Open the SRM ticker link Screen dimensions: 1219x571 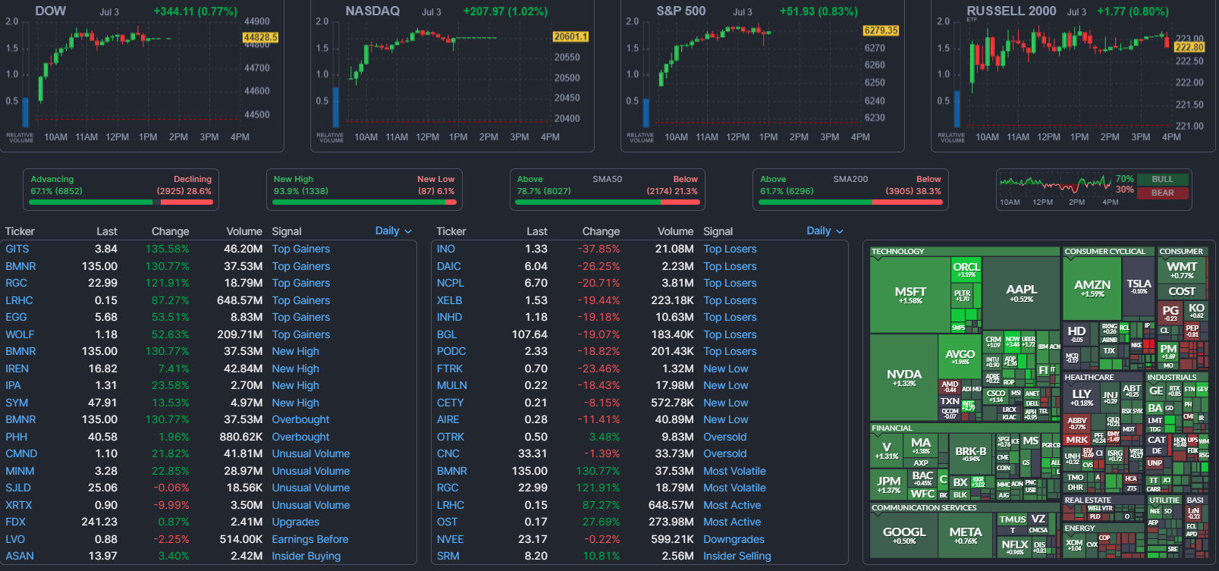tap(448, 556)
